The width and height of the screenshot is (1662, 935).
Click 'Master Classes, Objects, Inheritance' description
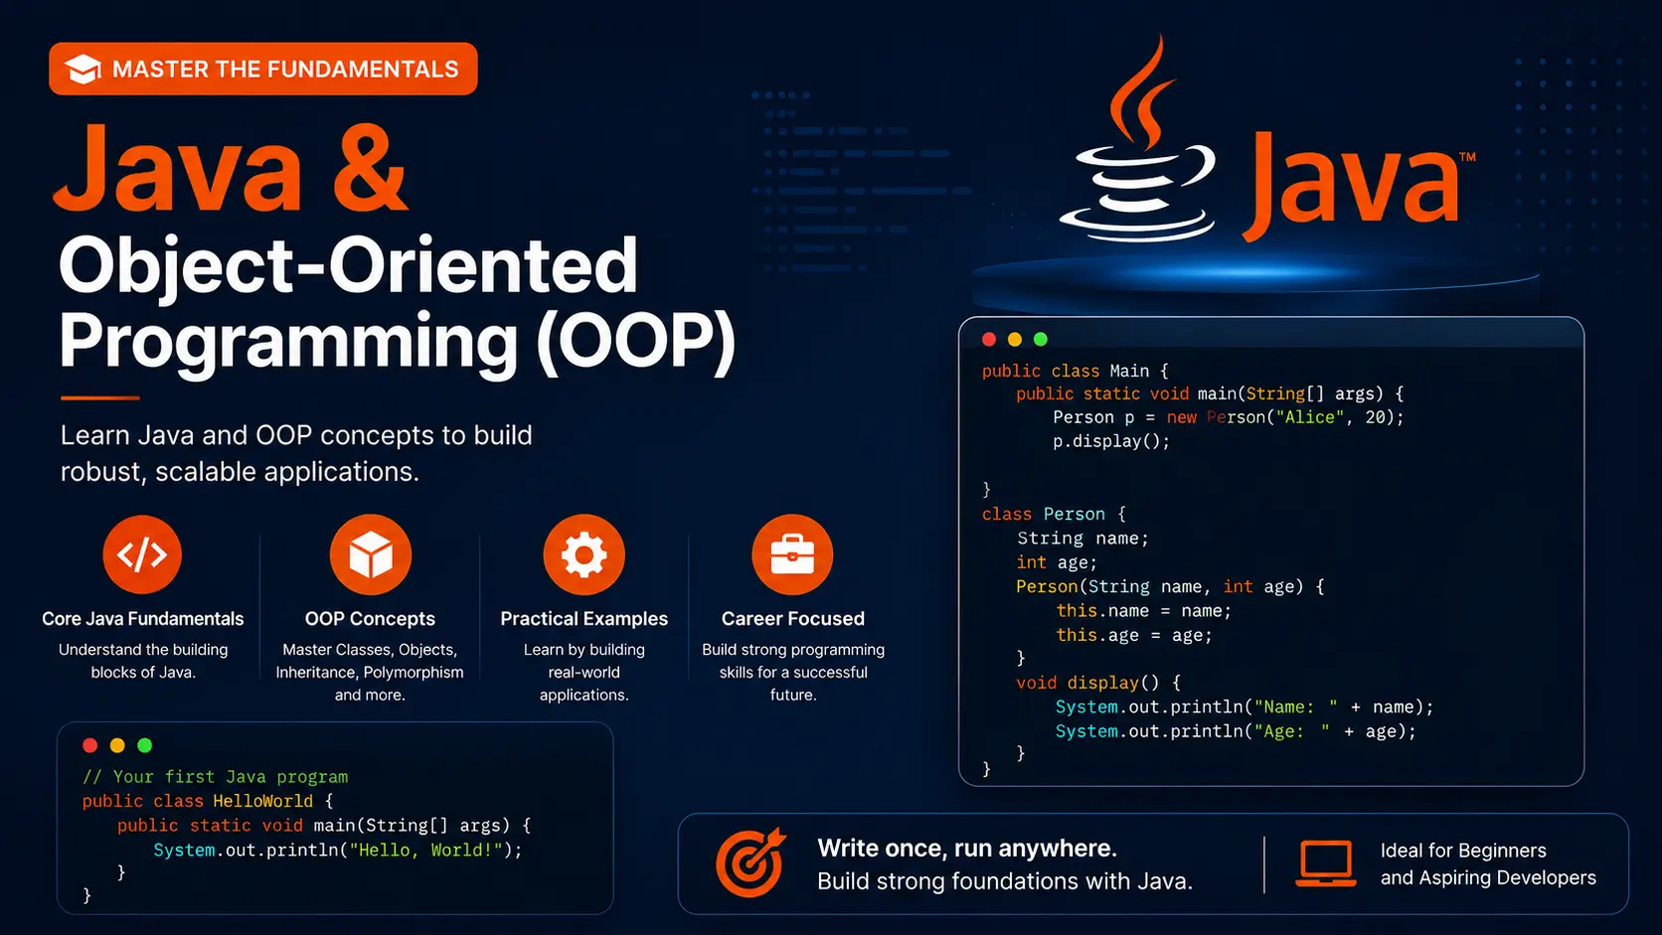(x=370, y=672)
